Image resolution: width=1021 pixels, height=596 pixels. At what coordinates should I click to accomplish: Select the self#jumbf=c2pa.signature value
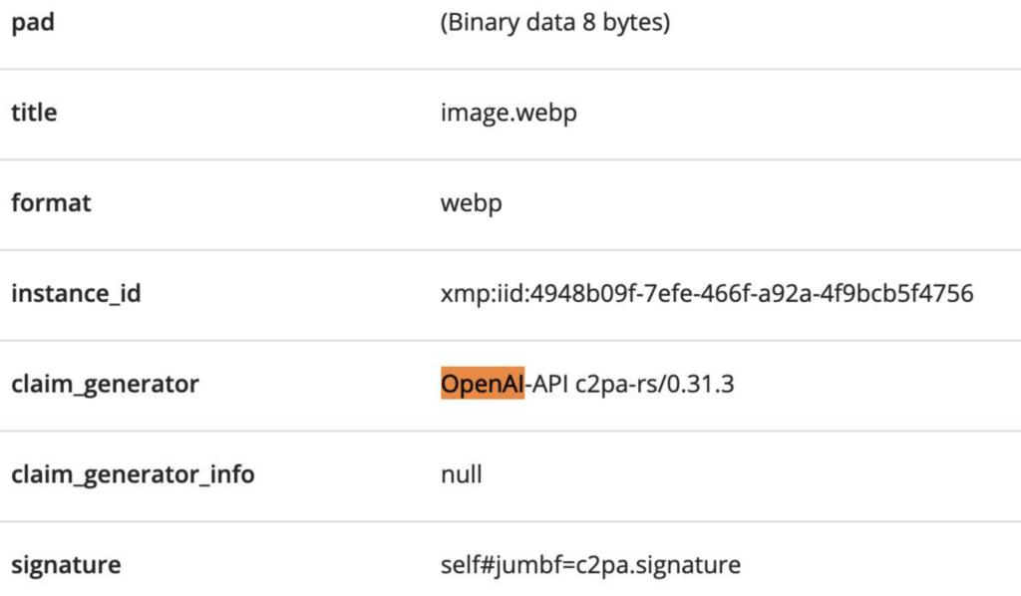point(590,565)
